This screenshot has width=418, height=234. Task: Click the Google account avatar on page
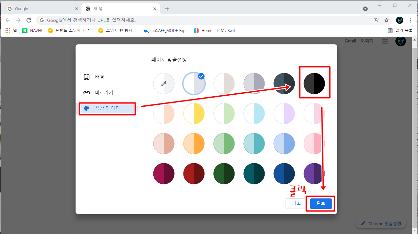point(401,41)
